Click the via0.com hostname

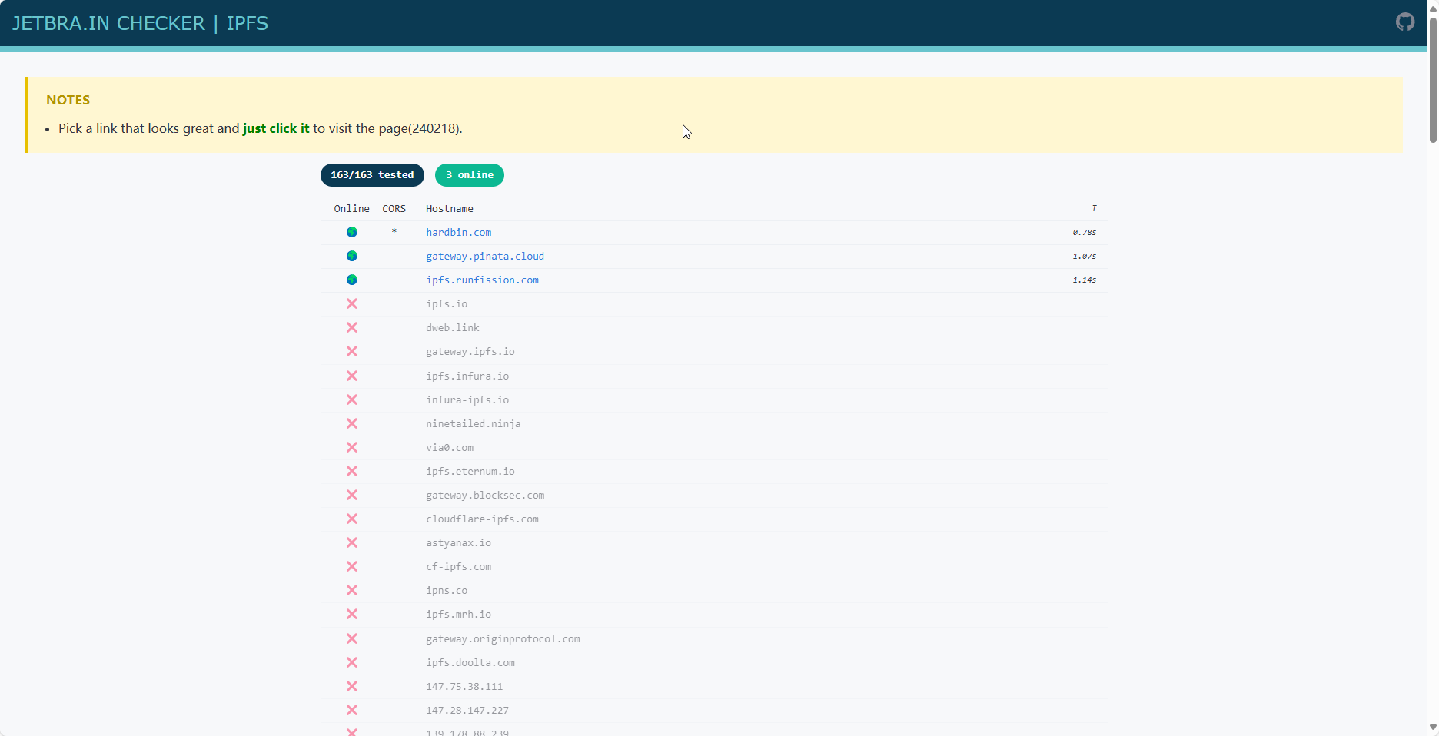450,447
